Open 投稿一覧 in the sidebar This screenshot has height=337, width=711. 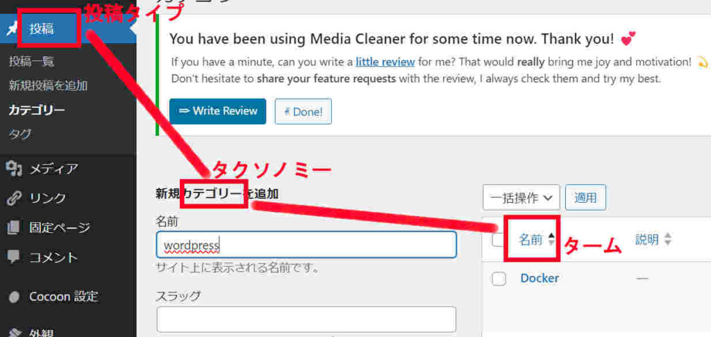31,62
